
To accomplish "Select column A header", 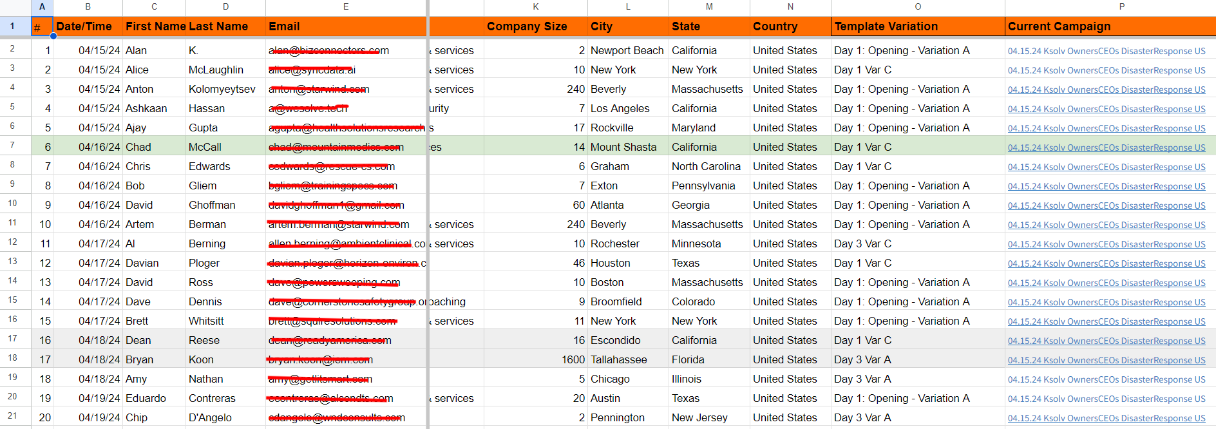I will click(x=42, y=7).
